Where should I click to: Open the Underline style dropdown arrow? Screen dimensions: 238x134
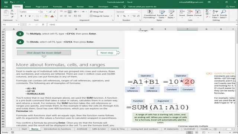[33, 16]
